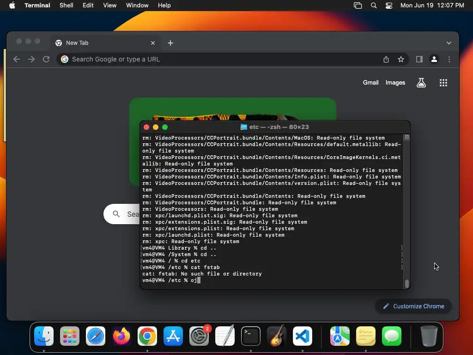The height and width of the screenshot is (355, 473).
Task: Open TextEdit from the Dock
Action: pos(225,336)
